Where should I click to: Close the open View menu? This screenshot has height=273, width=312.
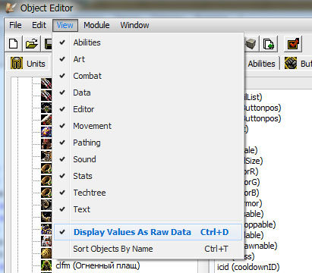[65, 25]
